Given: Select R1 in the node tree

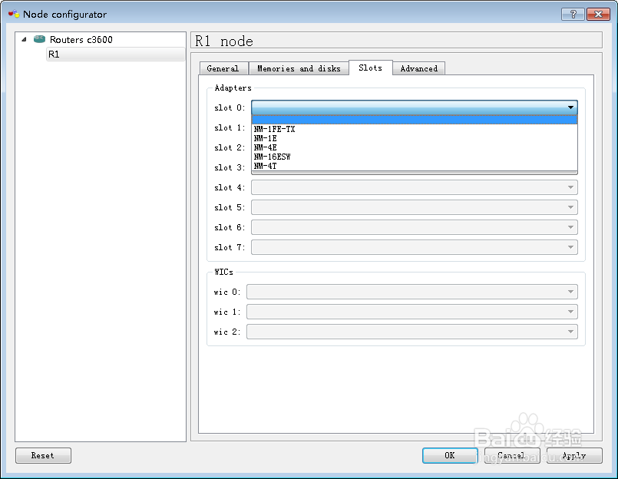Looking at the screenshot, I should point(115,54).
